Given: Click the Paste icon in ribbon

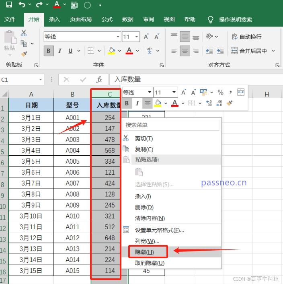Looking at the screenshot, I should (x=10, y=37).
